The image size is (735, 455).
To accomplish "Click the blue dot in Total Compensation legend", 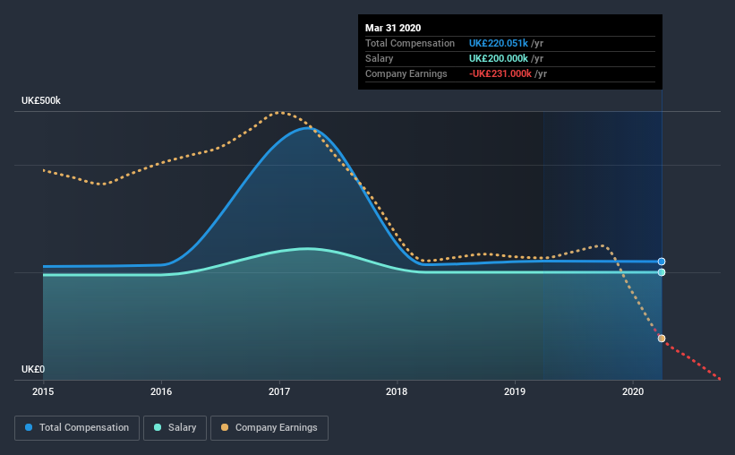I will pyautogui.click(x=29, y=427).
